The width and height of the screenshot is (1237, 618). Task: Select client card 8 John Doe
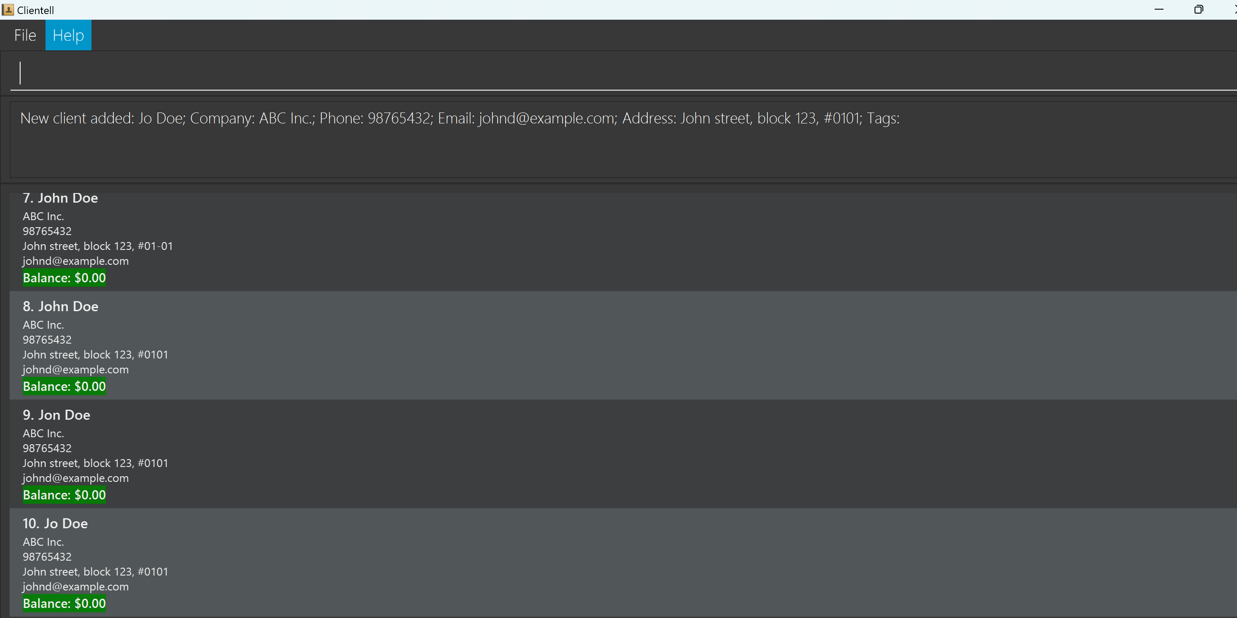tap(619, 345)
